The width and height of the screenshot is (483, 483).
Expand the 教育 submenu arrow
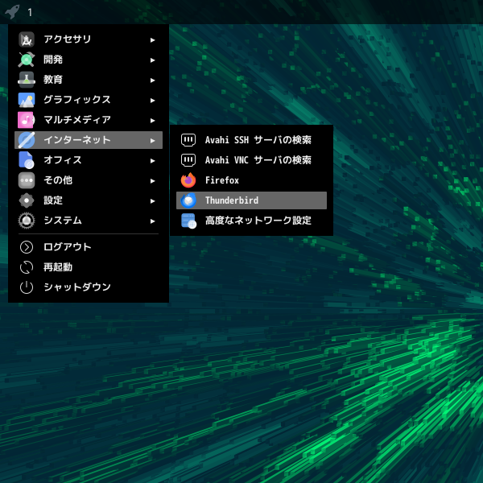click(152, 80)
